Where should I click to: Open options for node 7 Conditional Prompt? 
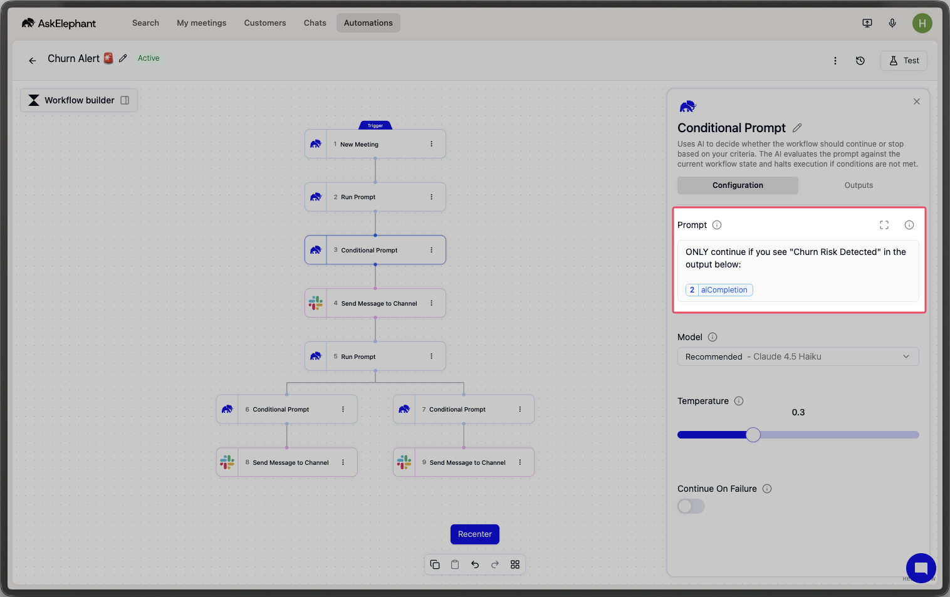(519, 409)
